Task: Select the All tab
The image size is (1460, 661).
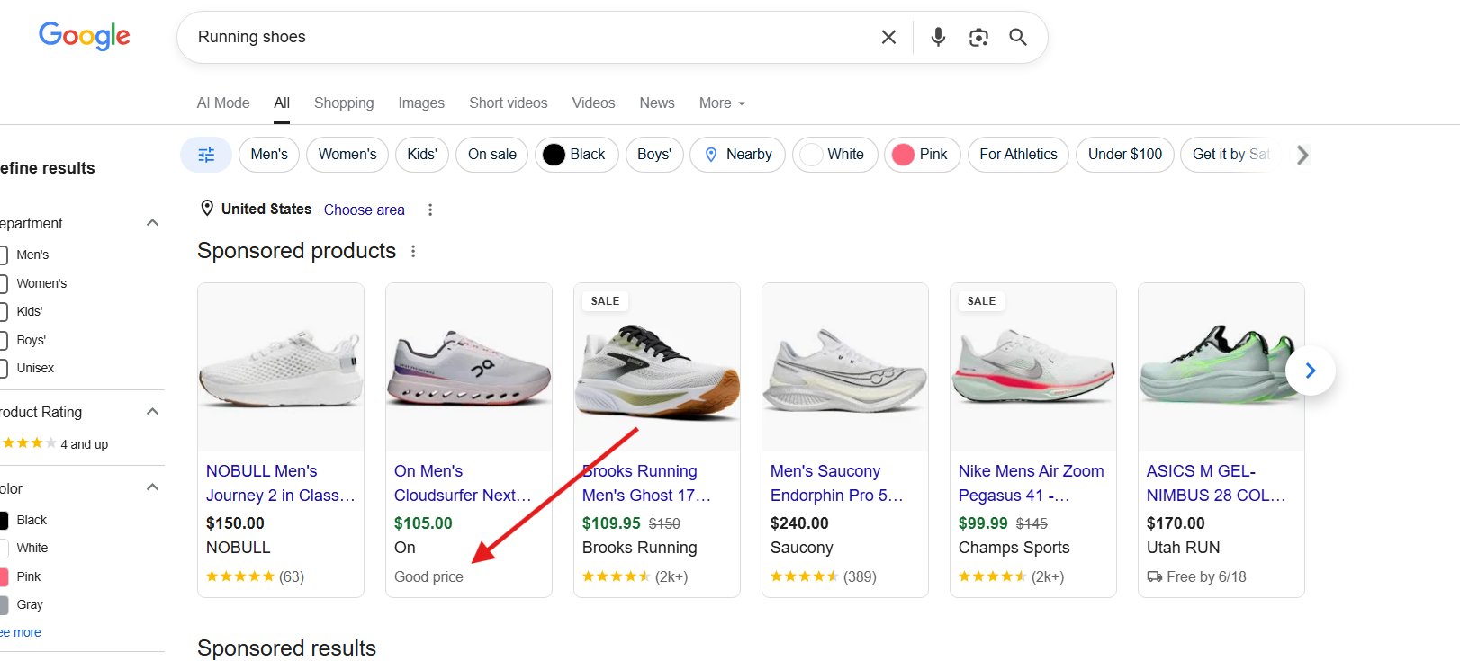Action: (282, 103)
